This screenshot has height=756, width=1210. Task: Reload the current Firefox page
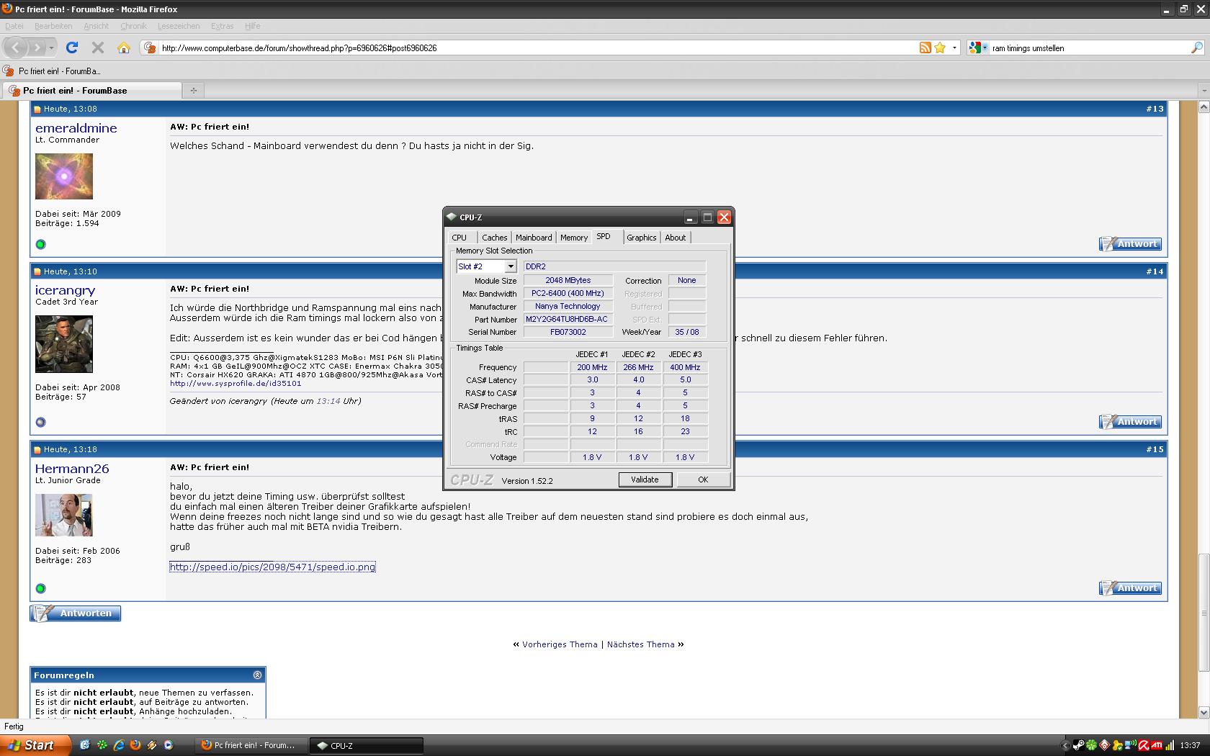pyautogui.click(x=72, y=48)
